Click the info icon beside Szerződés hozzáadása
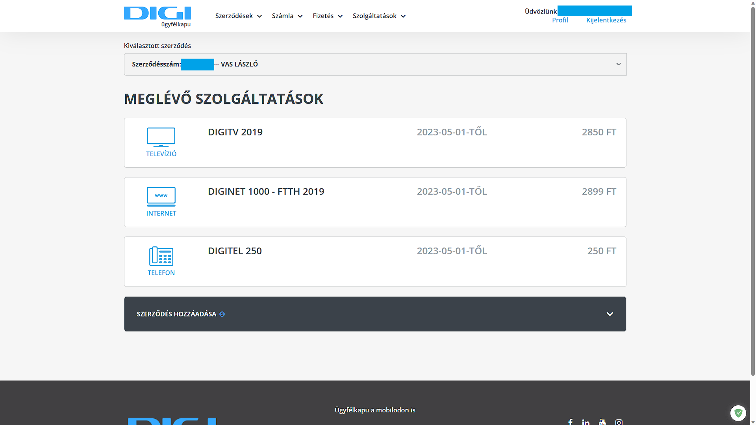The width and height of the screenshot is (756, 425). click(222, 314)
